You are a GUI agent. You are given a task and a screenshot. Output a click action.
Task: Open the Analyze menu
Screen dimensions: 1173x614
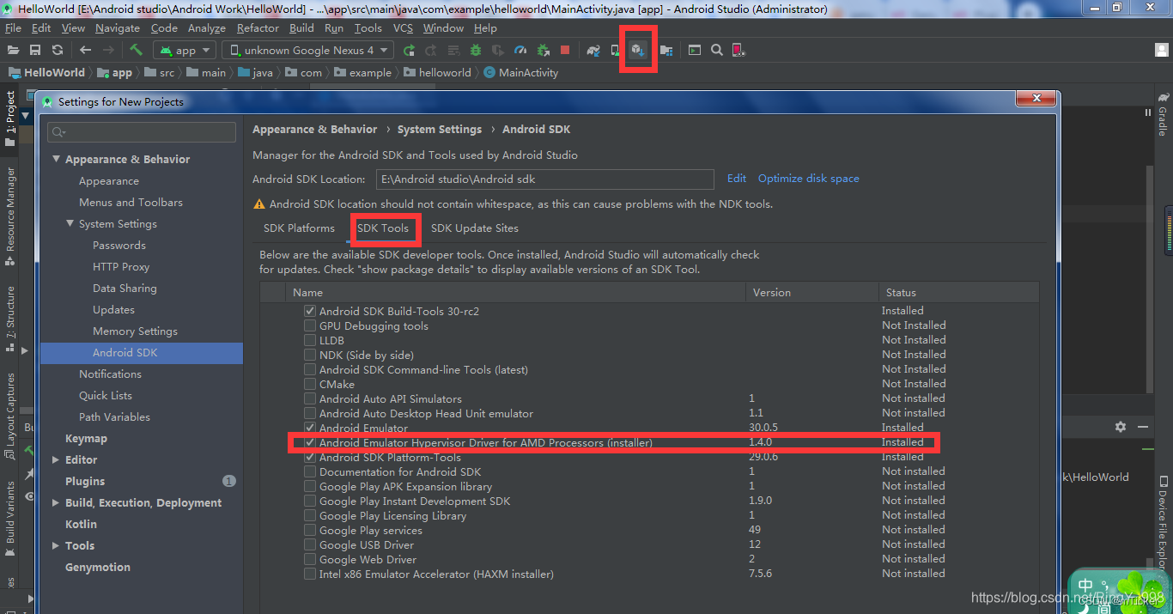(206, 27)
